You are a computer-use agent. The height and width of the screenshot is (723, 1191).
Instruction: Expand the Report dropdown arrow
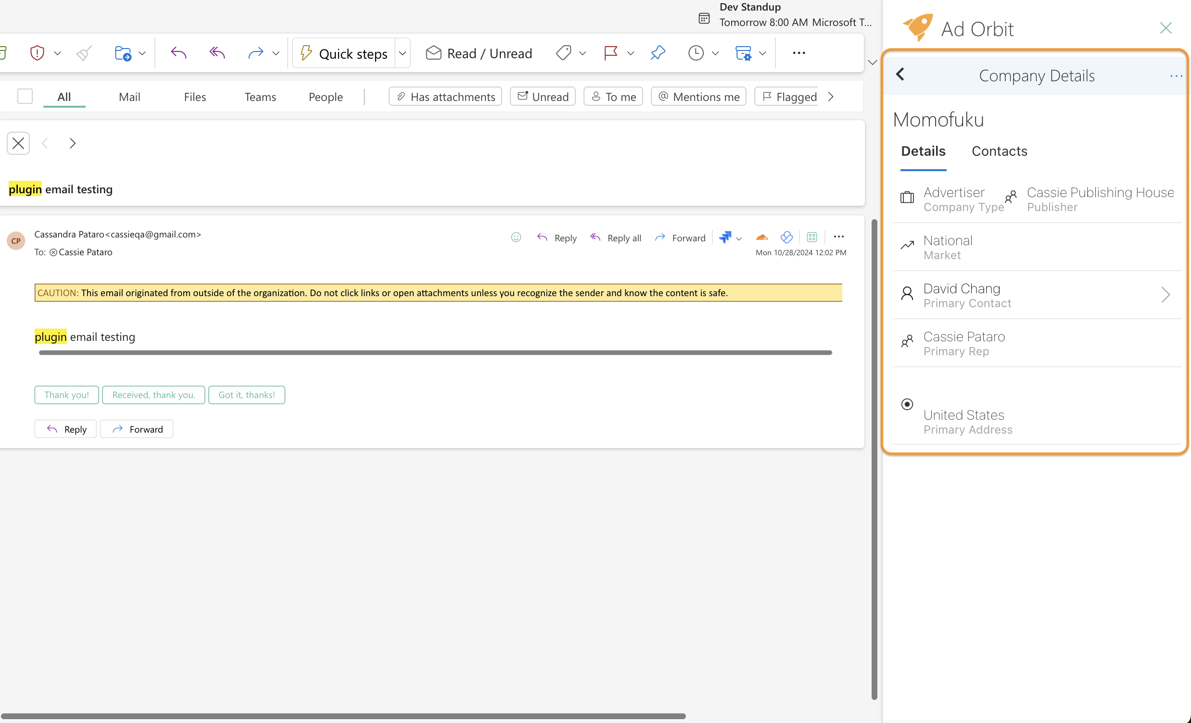(x=57, y=53)
